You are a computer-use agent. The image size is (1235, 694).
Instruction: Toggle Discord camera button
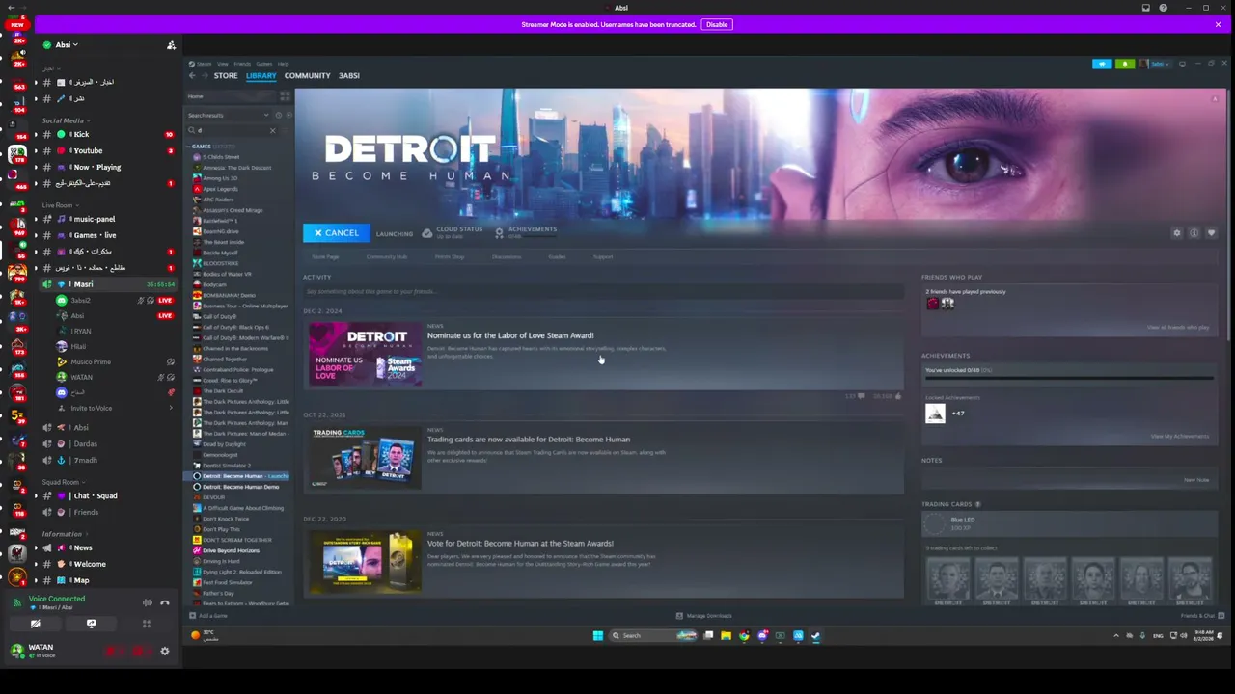point(35,624)
